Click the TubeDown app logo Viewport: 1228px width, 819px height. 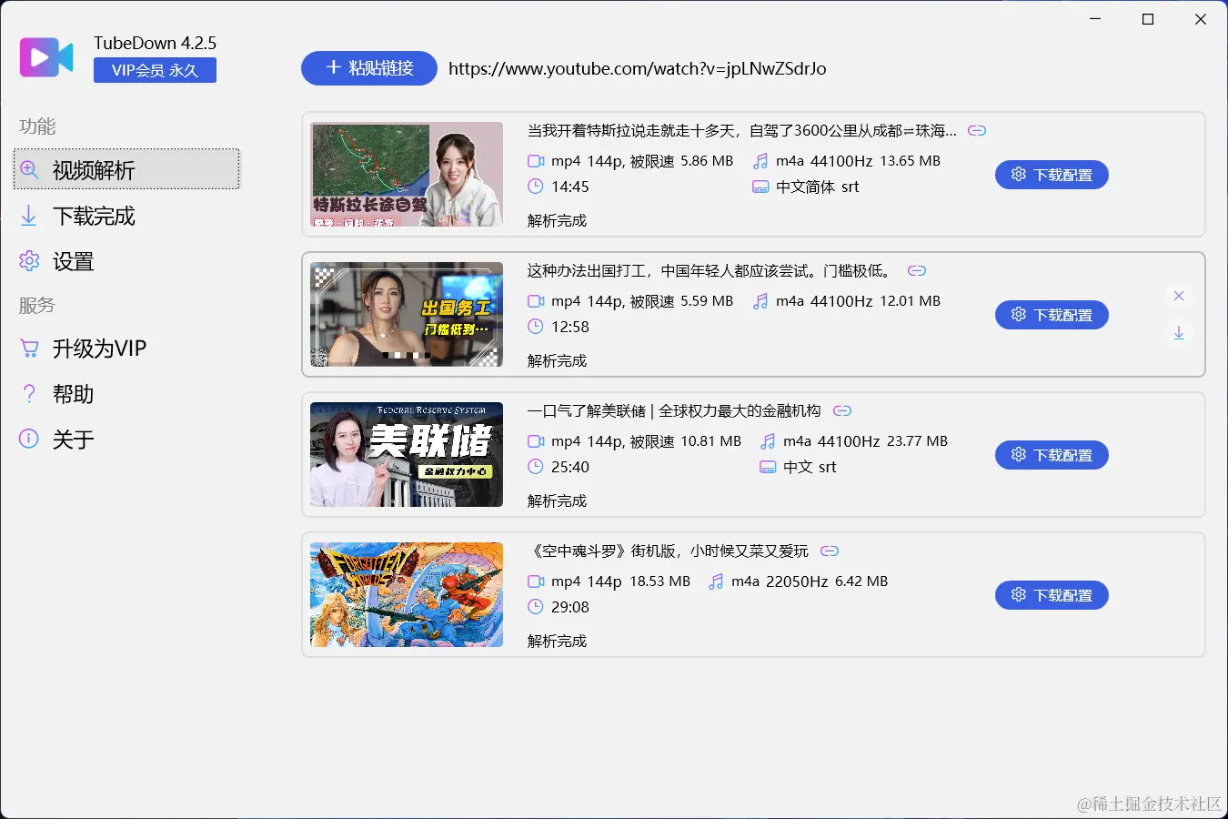46,57
